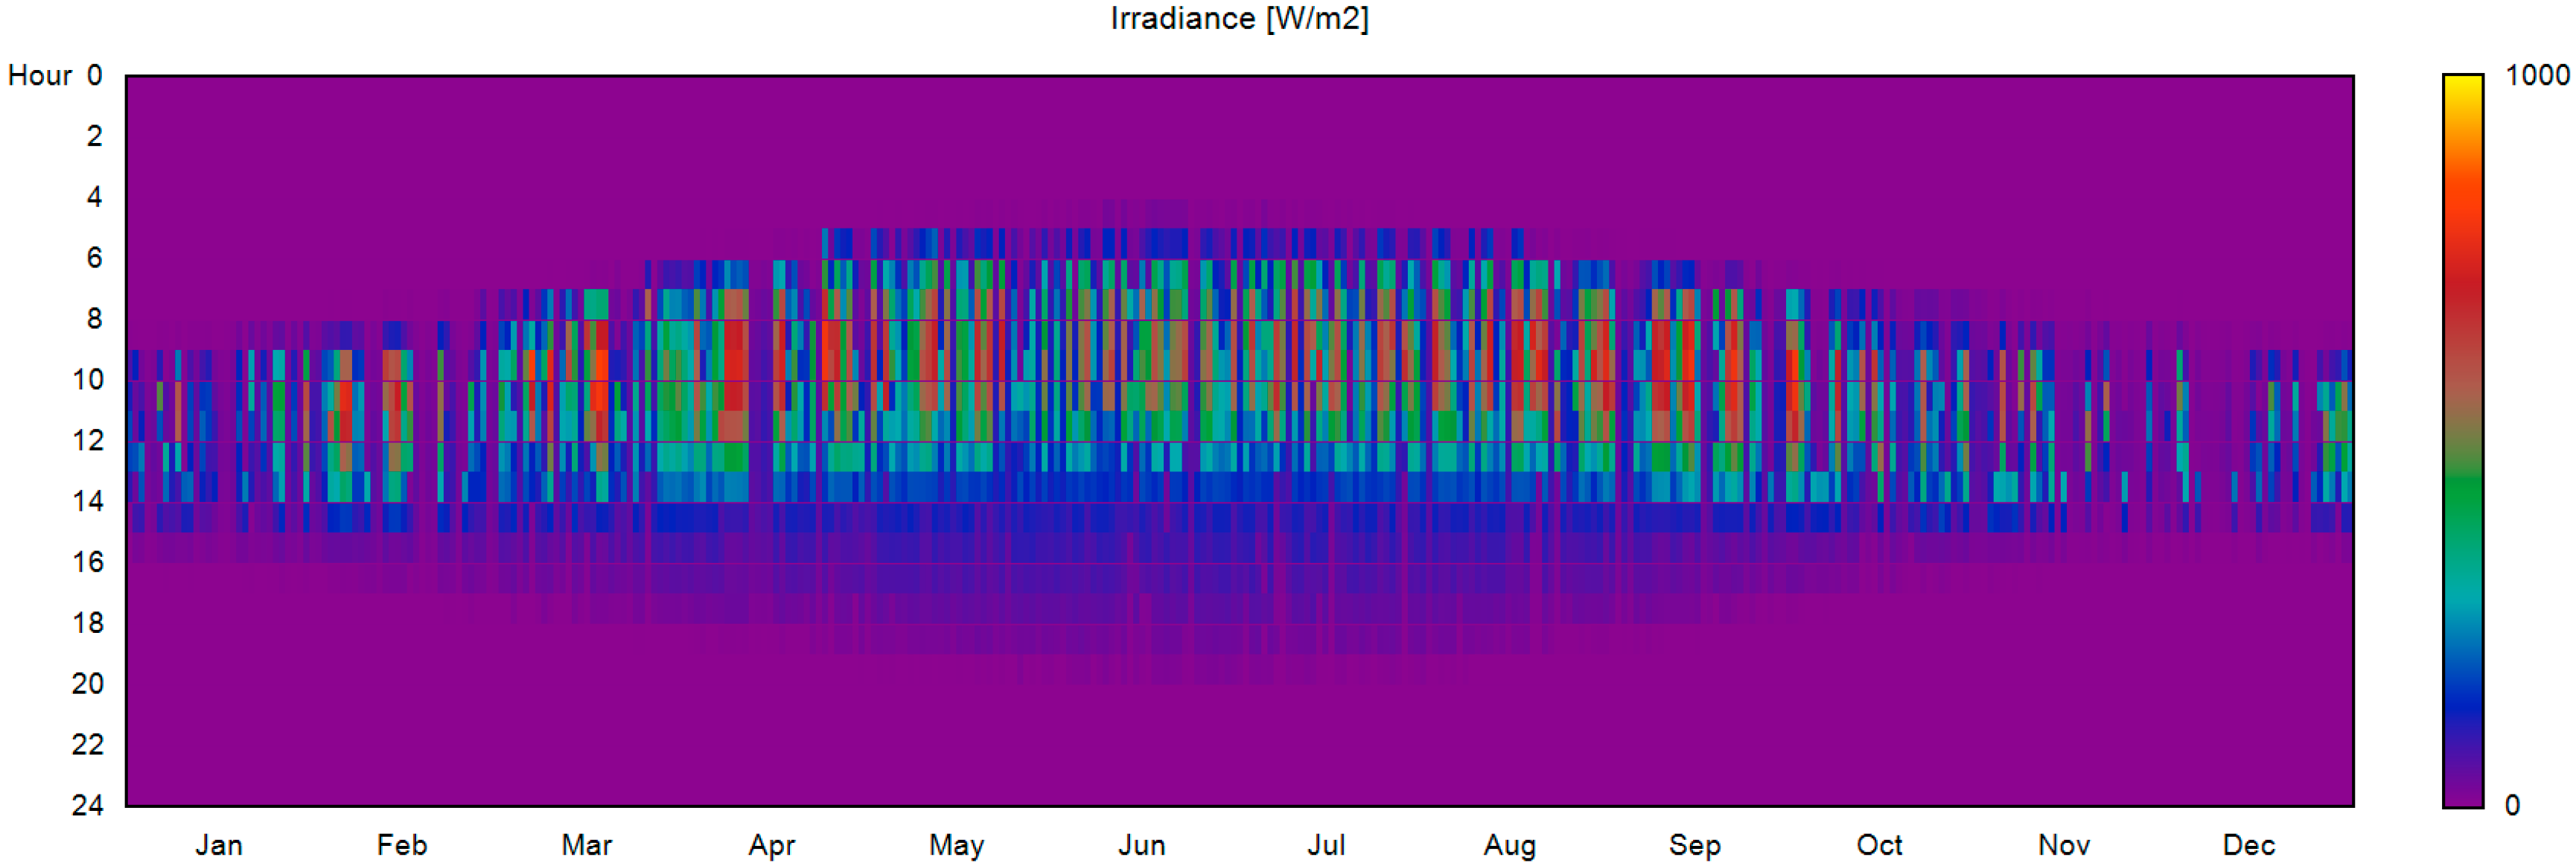Click the Jan month label
Screen dimensions: 2576x866
[218, 845]
